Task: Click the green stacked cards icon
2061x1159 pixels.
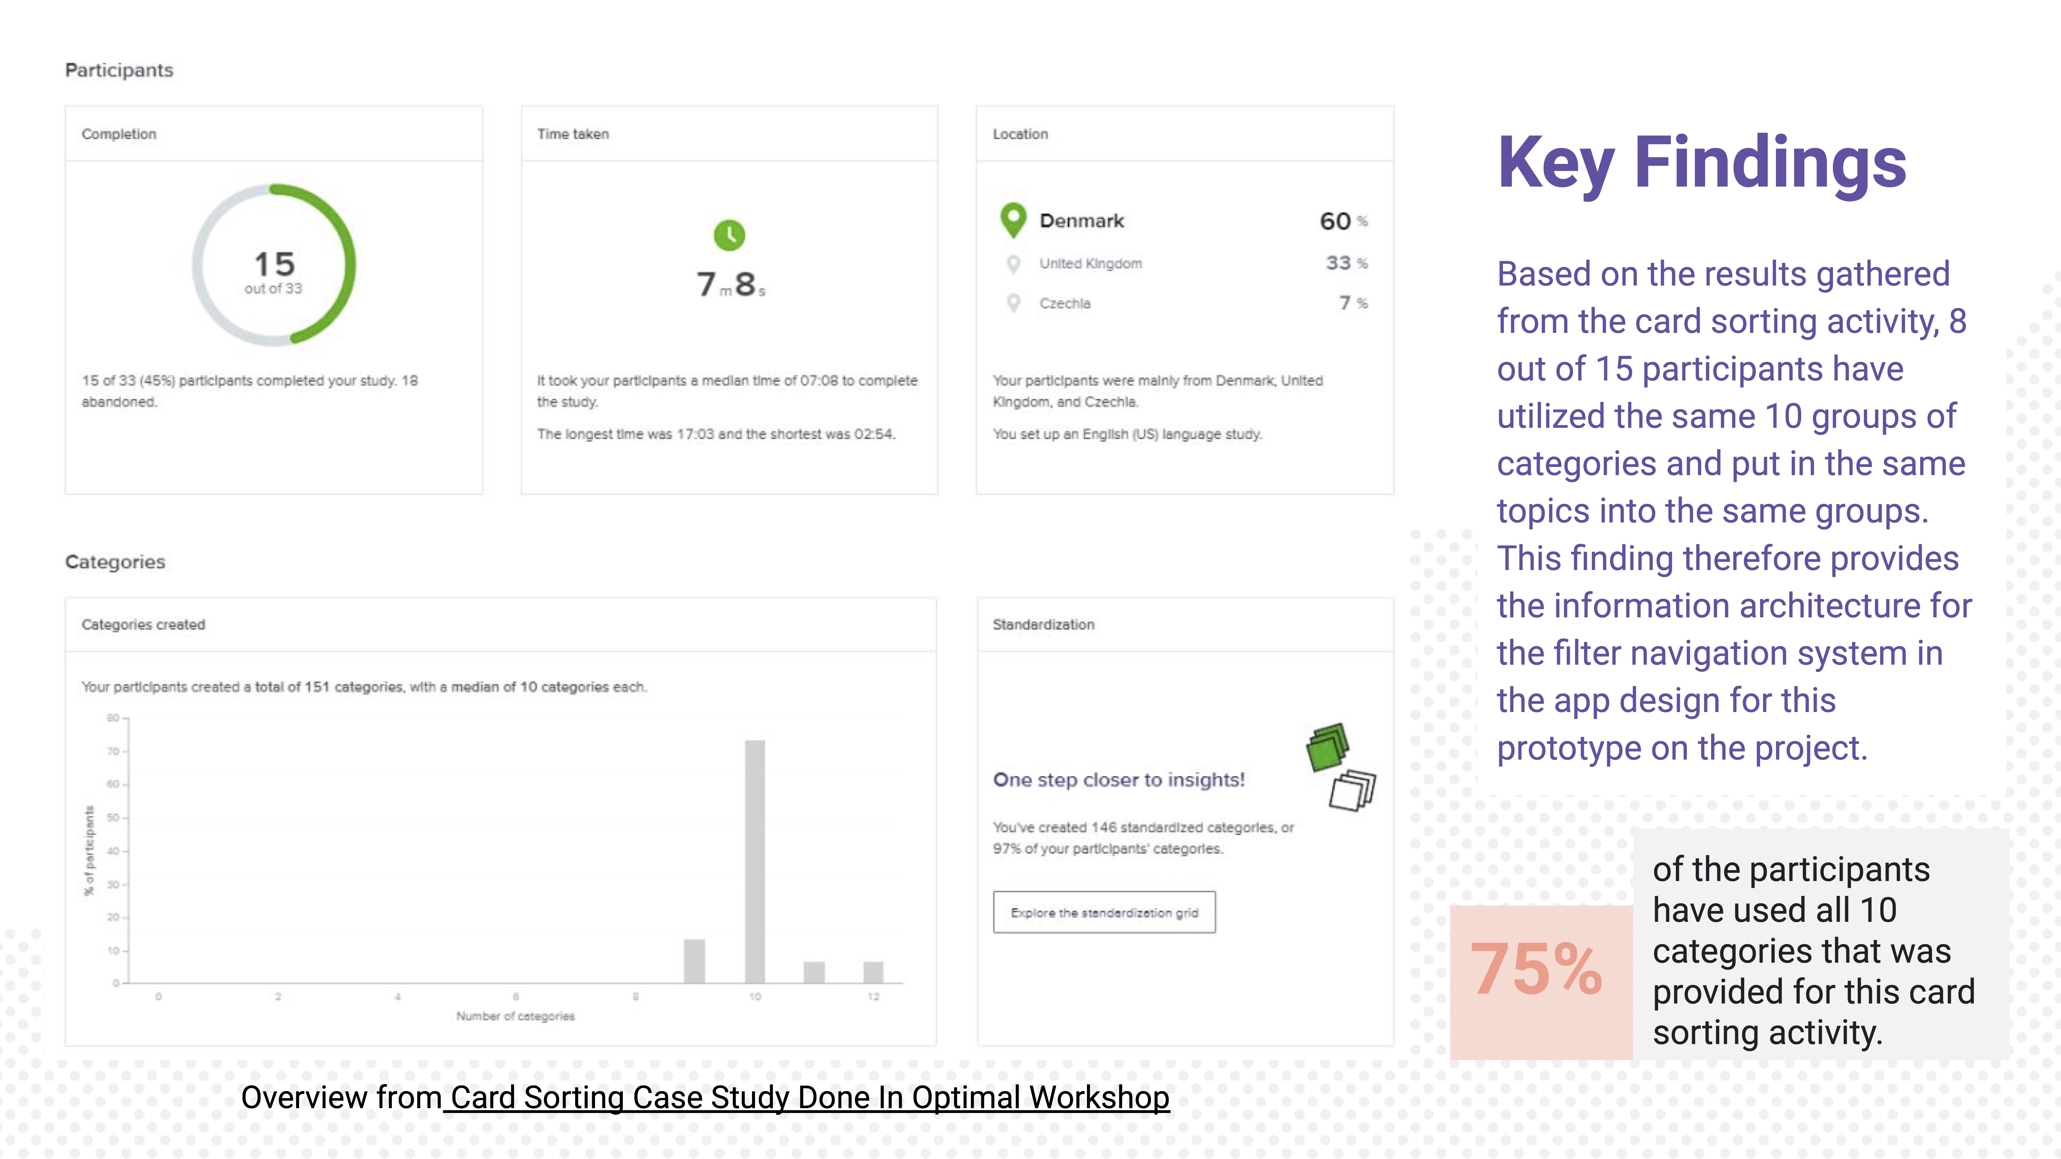Action: click(x=1327, y=747)
